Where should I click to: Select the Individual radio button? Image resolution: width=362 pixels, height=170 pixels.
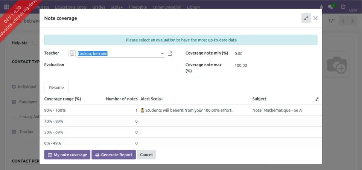(14, 87)
